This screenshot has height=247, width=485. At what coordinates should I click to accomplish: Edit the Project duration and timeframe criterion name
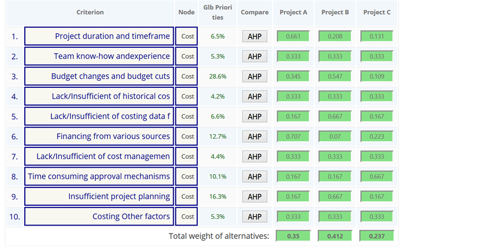(x=99, y=36)
